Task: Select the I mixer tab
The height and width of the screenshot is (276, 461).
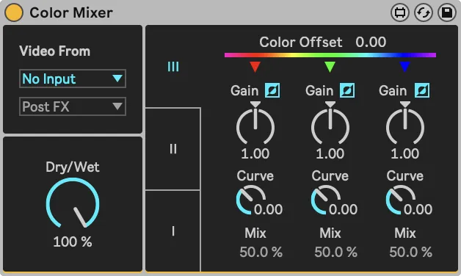Action: click(173, 231)
